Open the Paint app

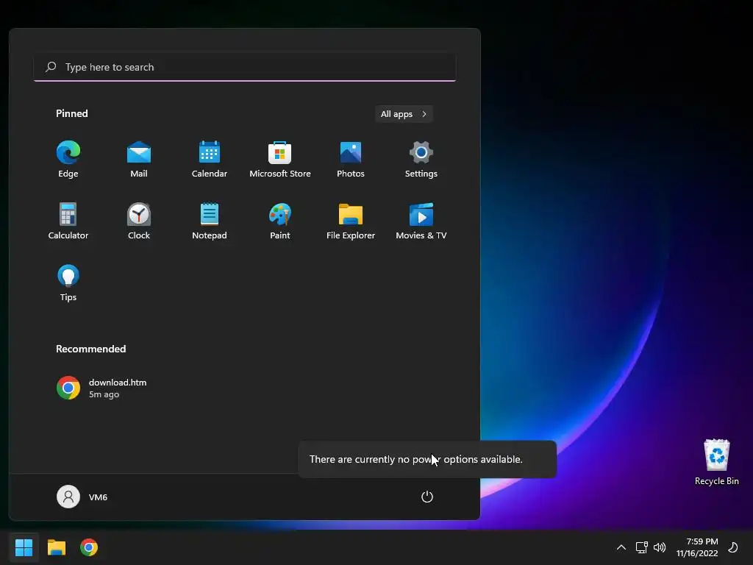[280, 221]
